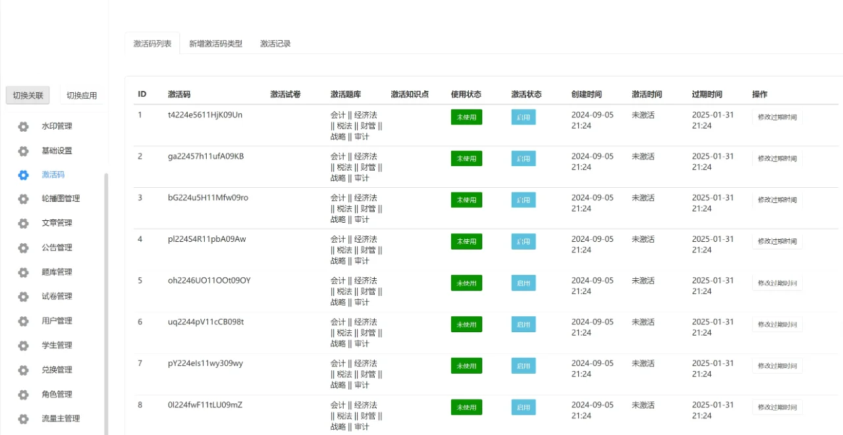Viewport: 843px width, 435px height.
Task: Toggle the 启用 switch on row ID 8
Action: point(523,407)
